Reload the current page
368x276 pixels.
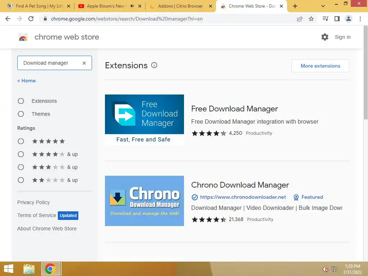(x=31, y=19)
